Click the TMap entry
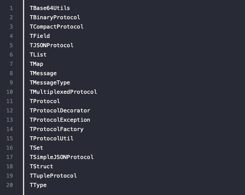Viewport: 245px width, 195px height. coord(36,64)
